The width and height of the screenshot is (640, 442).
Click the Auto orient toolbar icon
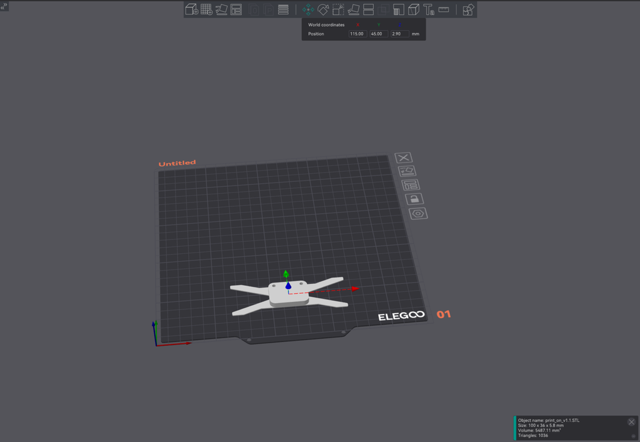click(x=221, y=9)
